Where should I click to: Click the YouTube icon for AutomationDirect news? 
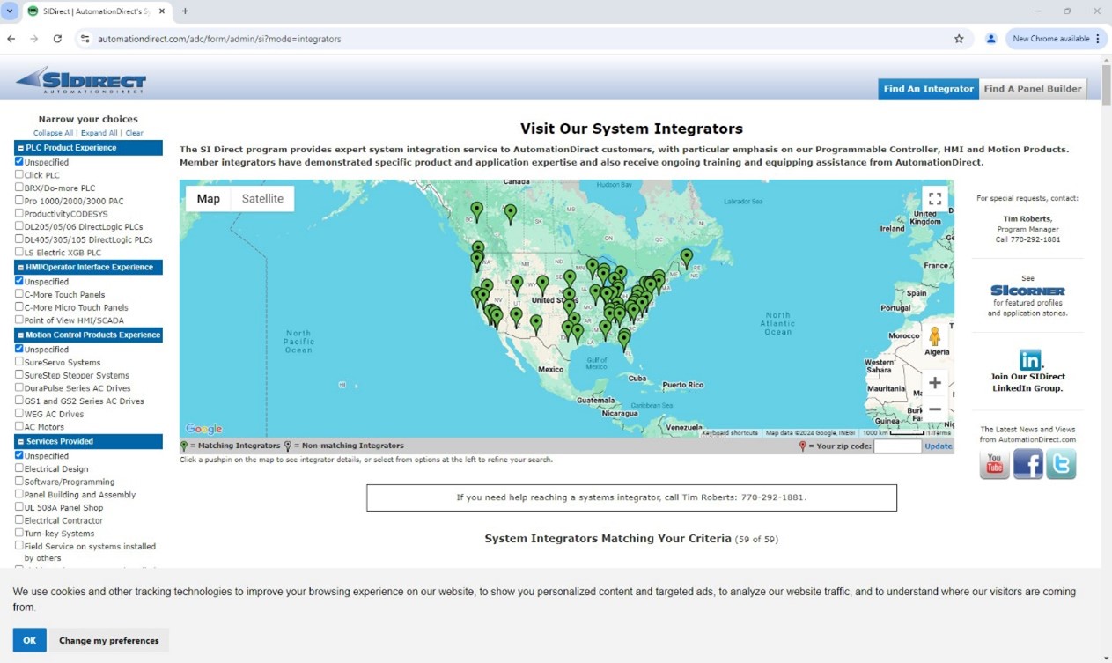click(994, 465)
